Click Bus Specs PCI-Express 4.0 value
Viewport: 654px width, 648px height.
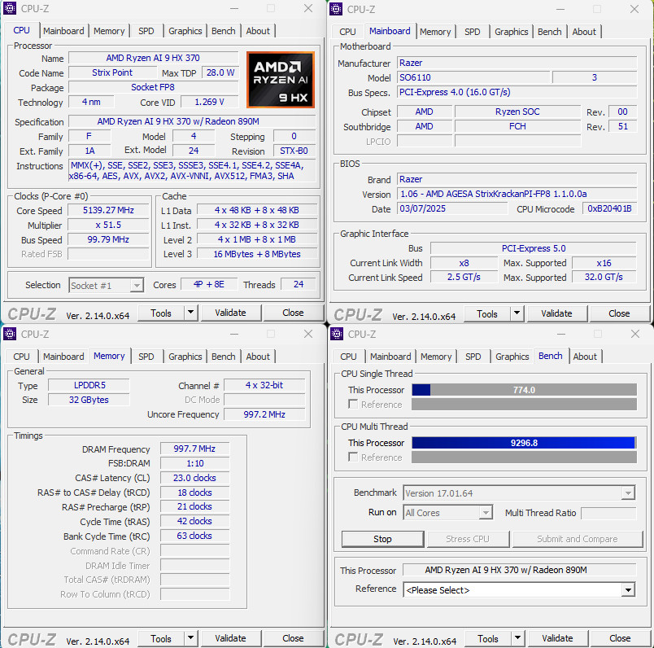pos(517,92)
